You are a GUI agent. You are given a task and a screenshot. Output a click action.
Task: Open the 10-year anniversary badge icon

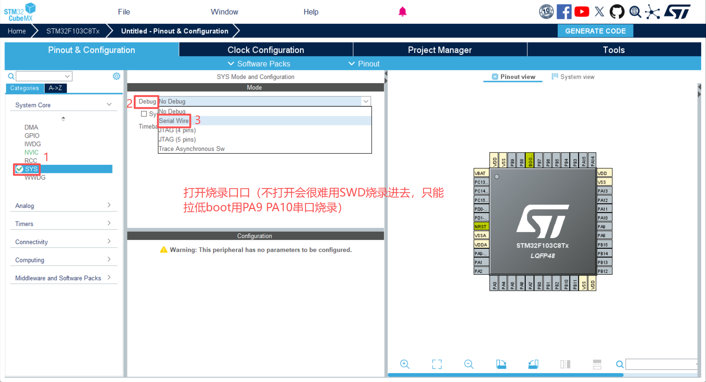pyautogui.click(x=546, y=12)
